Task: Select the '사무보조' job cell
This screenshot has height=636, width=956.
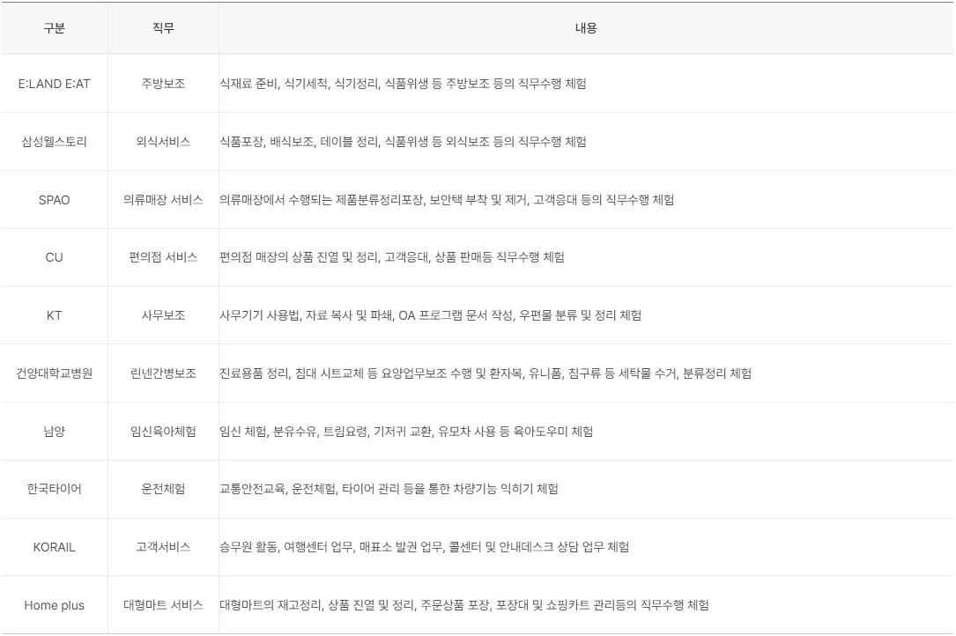Action: click(x=163, y=315)
